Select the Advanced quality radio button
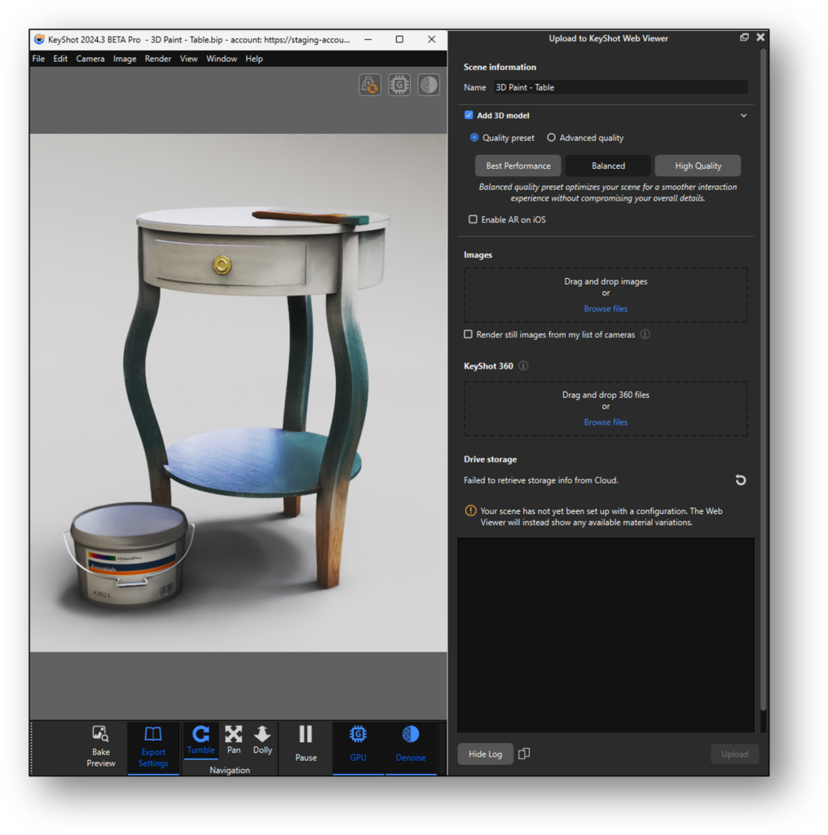 point(550,137)
